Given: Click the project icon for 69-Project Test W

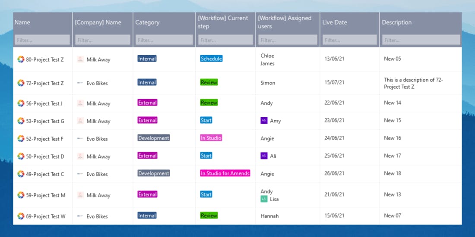Looking at the screenshot, I should pyautogui.click(x=21, y=216).
